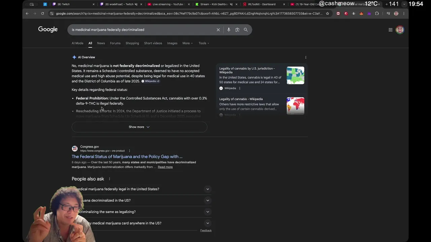Select the Images search tab

[x=172, y=43]
